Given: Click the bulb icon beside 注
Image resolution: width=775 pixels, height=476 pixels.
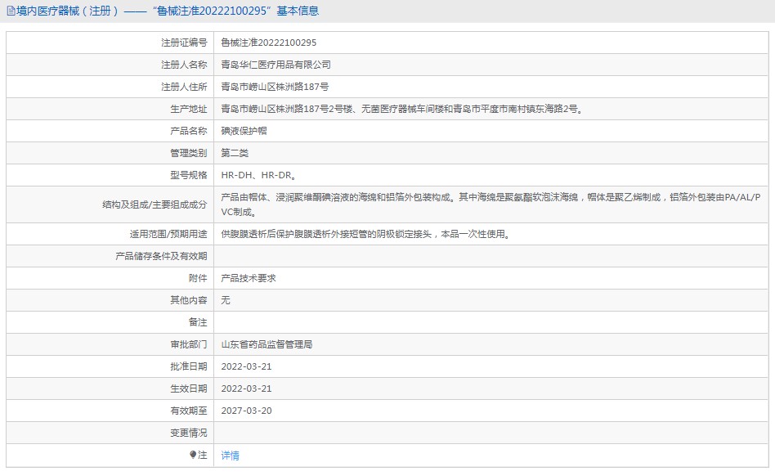Looking at the screenshot, I should click(x=193, y=455).
